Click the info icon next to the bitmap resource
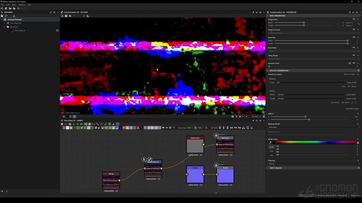 pos(57,31)
